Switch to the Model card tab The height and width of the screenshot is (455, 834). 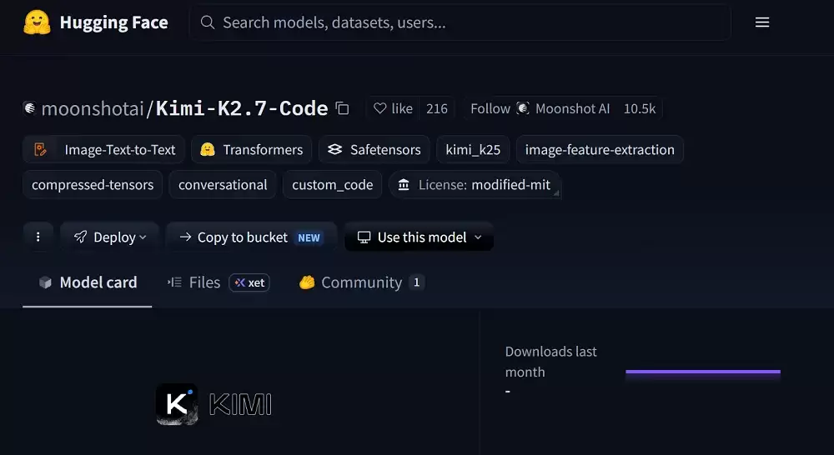point(88,282)
